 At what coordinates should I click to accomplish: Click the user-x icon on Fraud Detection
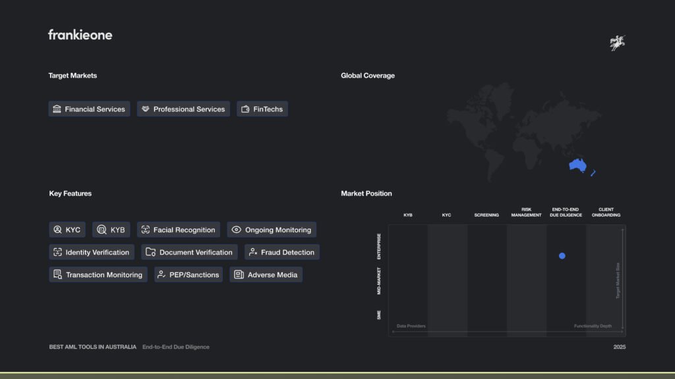[253, 252]
